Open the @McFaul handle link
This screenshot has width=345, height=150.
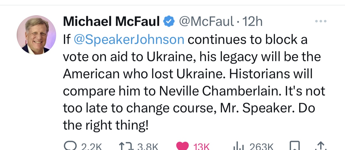click(206, 22)
